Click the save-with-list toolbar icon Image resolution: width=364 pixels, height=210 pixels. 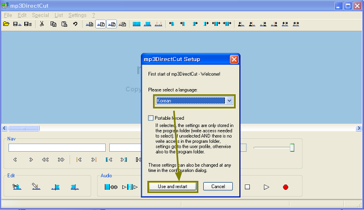coord(28,24)
